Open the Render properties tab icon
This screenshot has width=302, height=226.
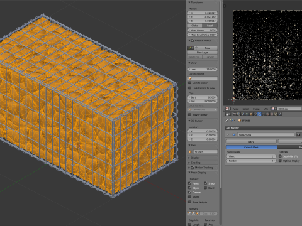click(235, 114)
